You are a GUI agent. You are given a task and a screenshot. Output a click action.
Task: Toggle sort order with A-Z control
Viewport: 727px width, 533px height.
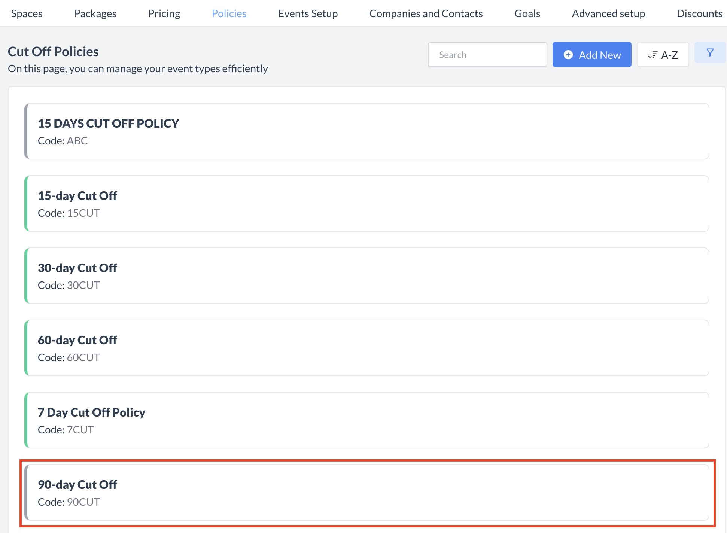(x=663, y=54)
